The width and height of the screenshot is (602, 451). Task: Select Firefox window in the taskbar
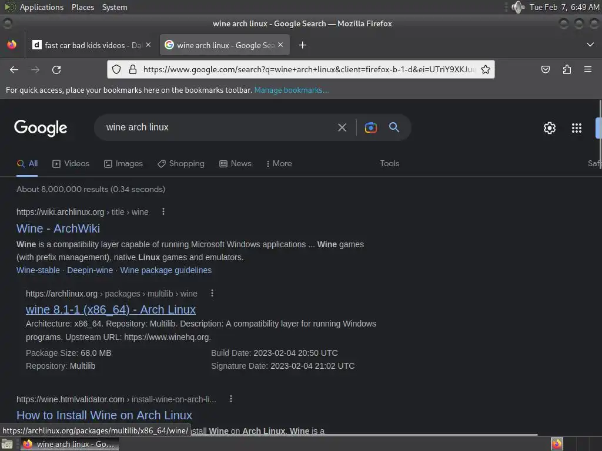(x=69, y=445)
